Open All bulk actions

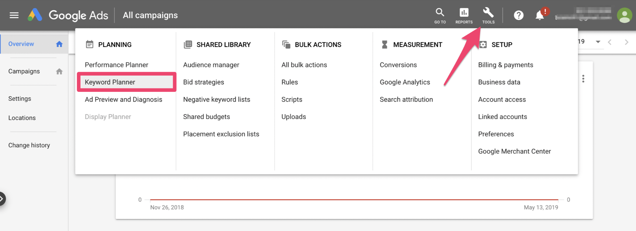coord(304,65)
